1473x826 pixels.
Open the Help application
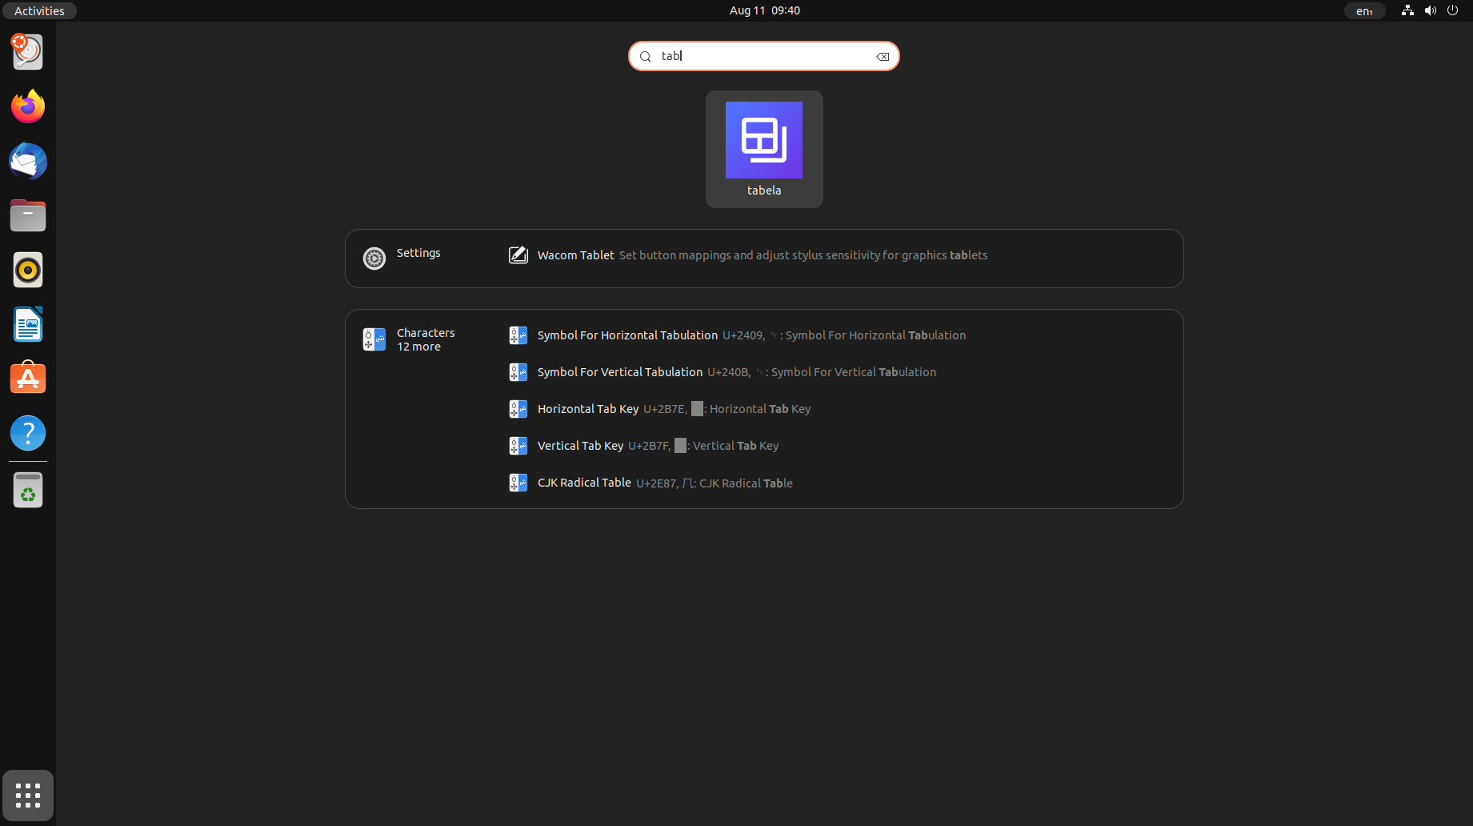pos(27,433)
